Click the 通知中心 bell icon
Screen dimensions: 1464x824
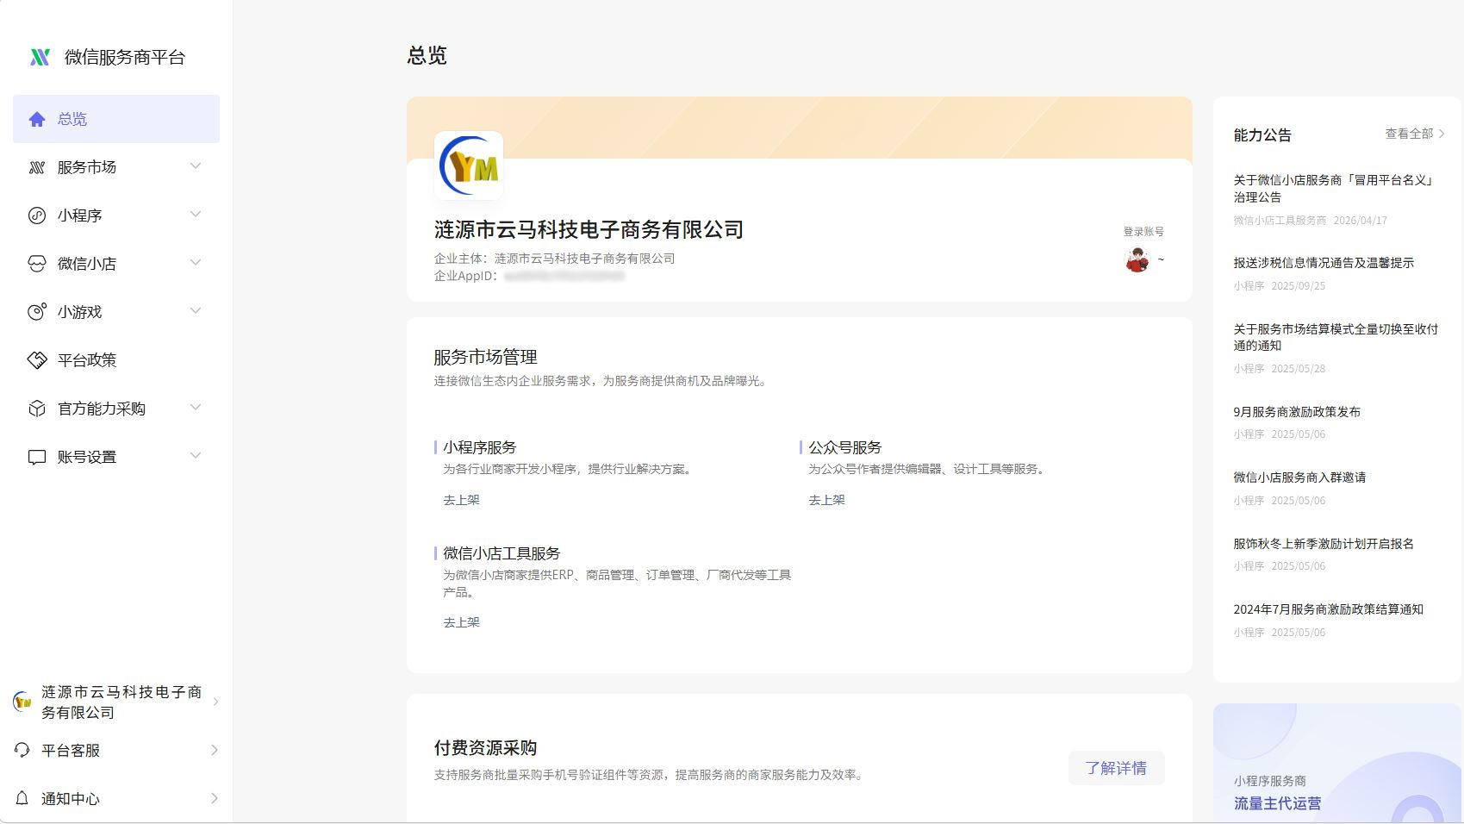point(22,798)
